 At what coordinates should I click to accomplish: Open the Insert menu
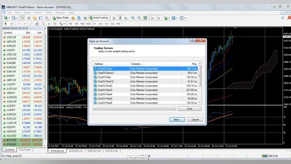click(x=27, y=12)
